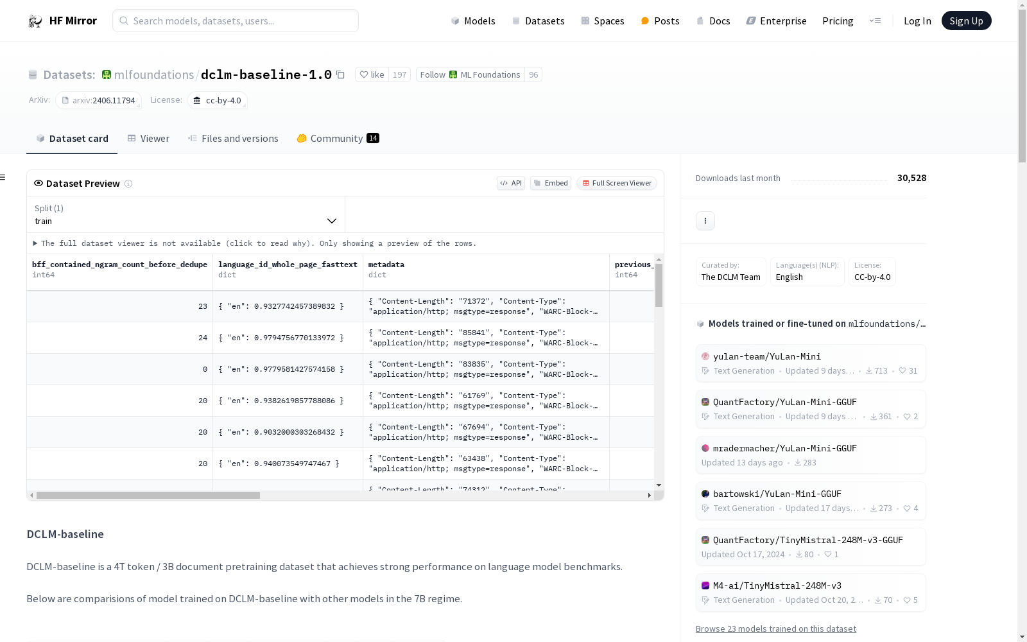Screen dimensions: 1027x642
Task: Select the Dataset card tab
Action: pos(72,139)
